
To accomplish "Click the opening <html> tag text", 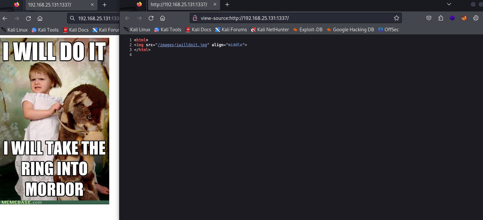I will 141,40.
